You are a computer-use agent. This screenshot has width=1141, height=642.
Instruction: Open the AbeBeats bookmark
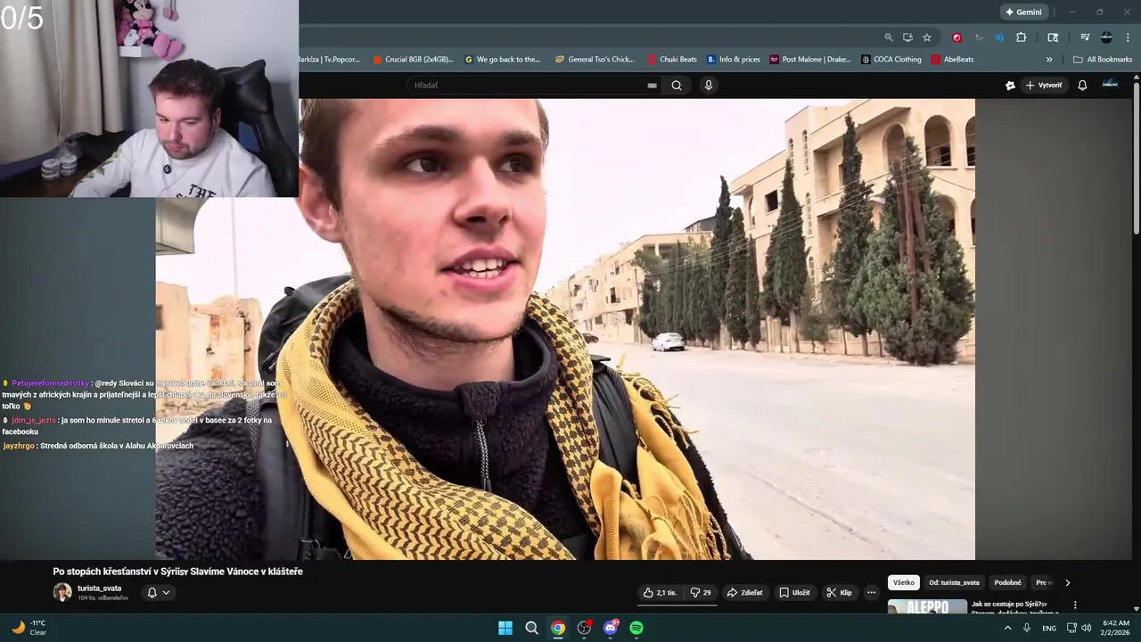[953, 60]
